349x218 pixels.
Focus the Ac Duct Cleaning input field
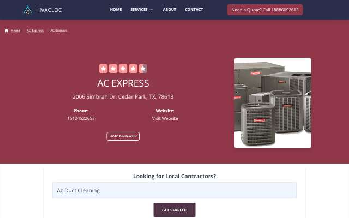click(174, 190)
